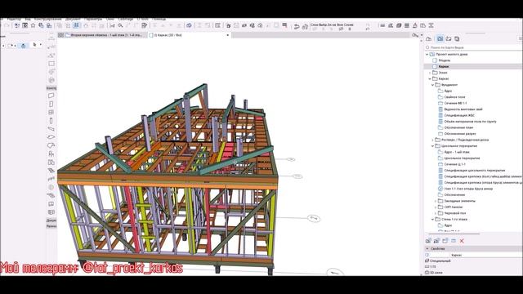The height and width of the screenshot is (294, 523).
Task: Open the 'Редактор' menu
Action: point(14,20)
